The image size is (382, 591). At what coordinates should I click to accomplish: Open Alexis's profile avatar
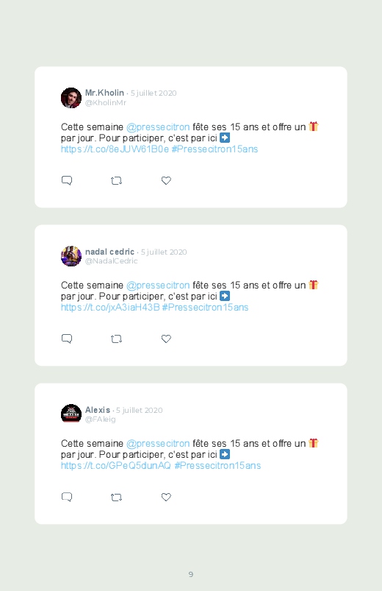tap(71, 414)
